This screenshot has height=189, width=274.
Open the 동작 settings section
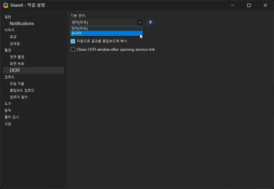8,110
